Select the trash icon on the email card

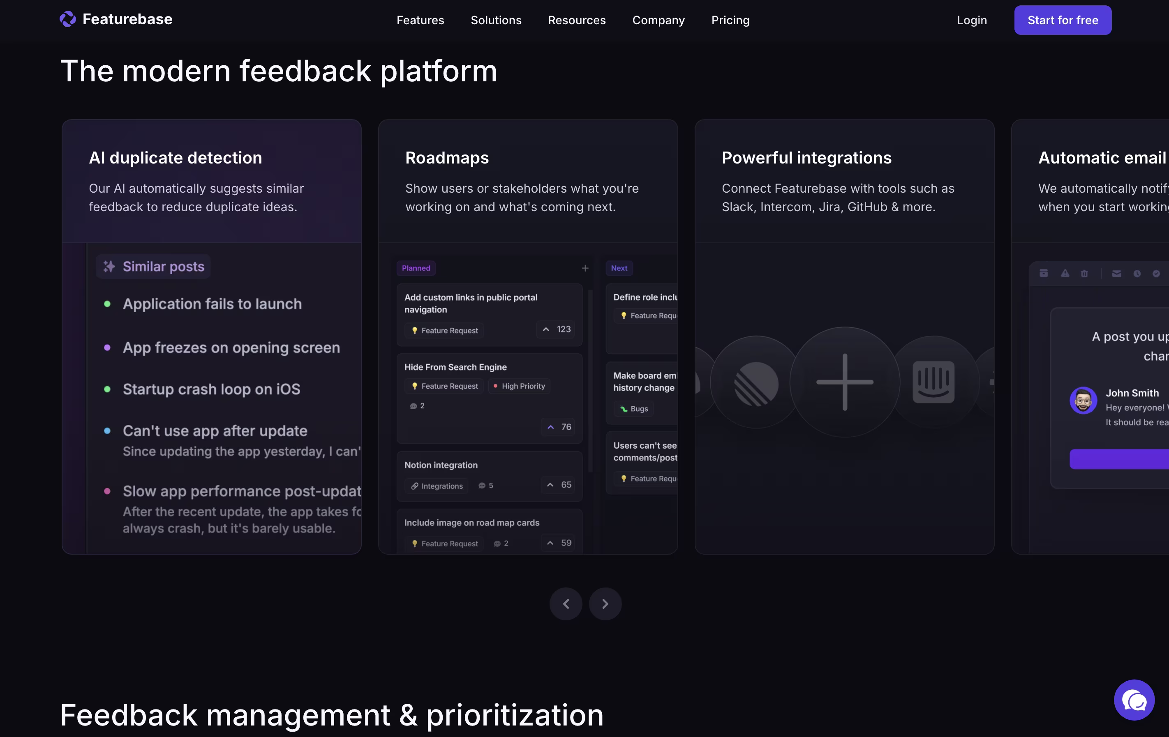1084,273
